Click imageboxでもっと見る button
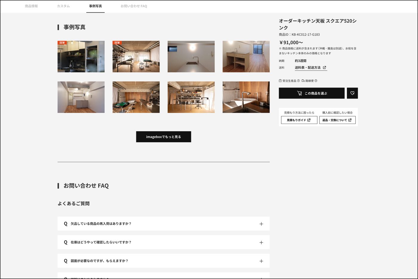Screen dimensions: 418x279 coord(164,137)
